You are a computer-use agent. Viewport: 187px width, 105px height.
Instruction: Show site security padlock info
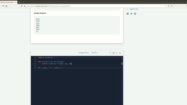(25, 6)
